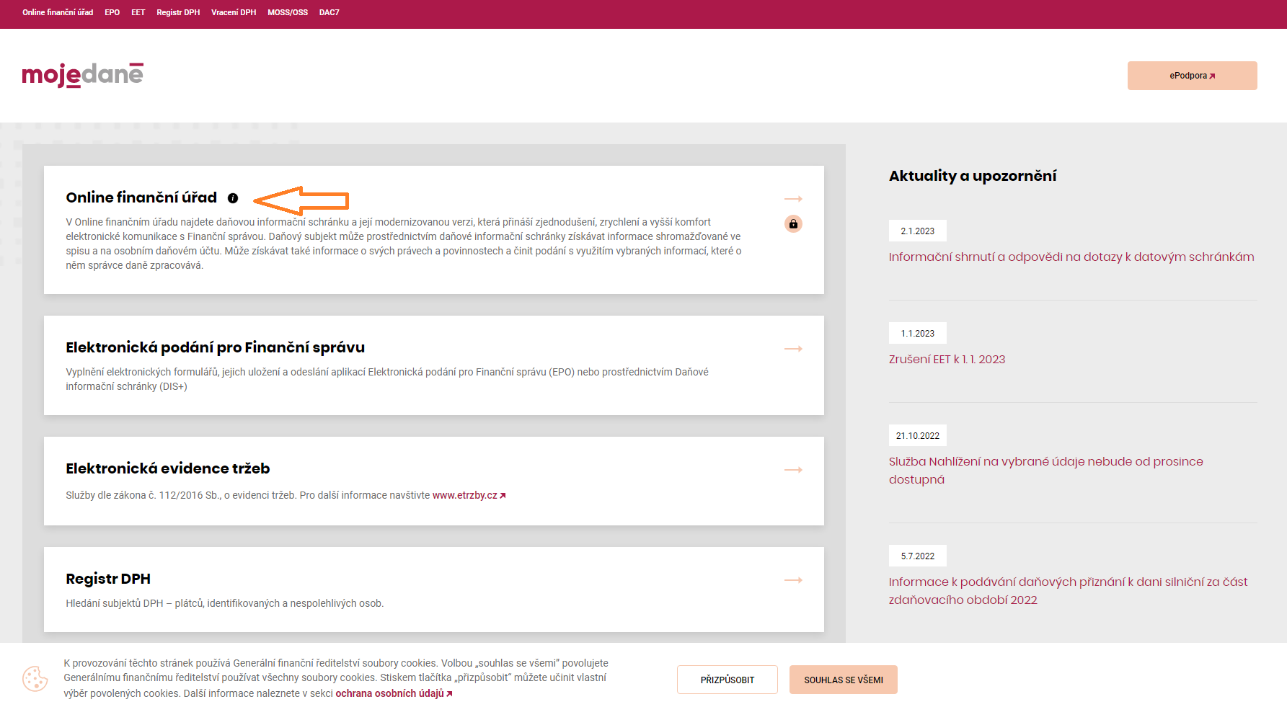Viewport: 1287px width, 707px height.
Task: Click the PŘIZPŮSOBIT cookies button
Action: pyautogui.click(x=727, y=680)
